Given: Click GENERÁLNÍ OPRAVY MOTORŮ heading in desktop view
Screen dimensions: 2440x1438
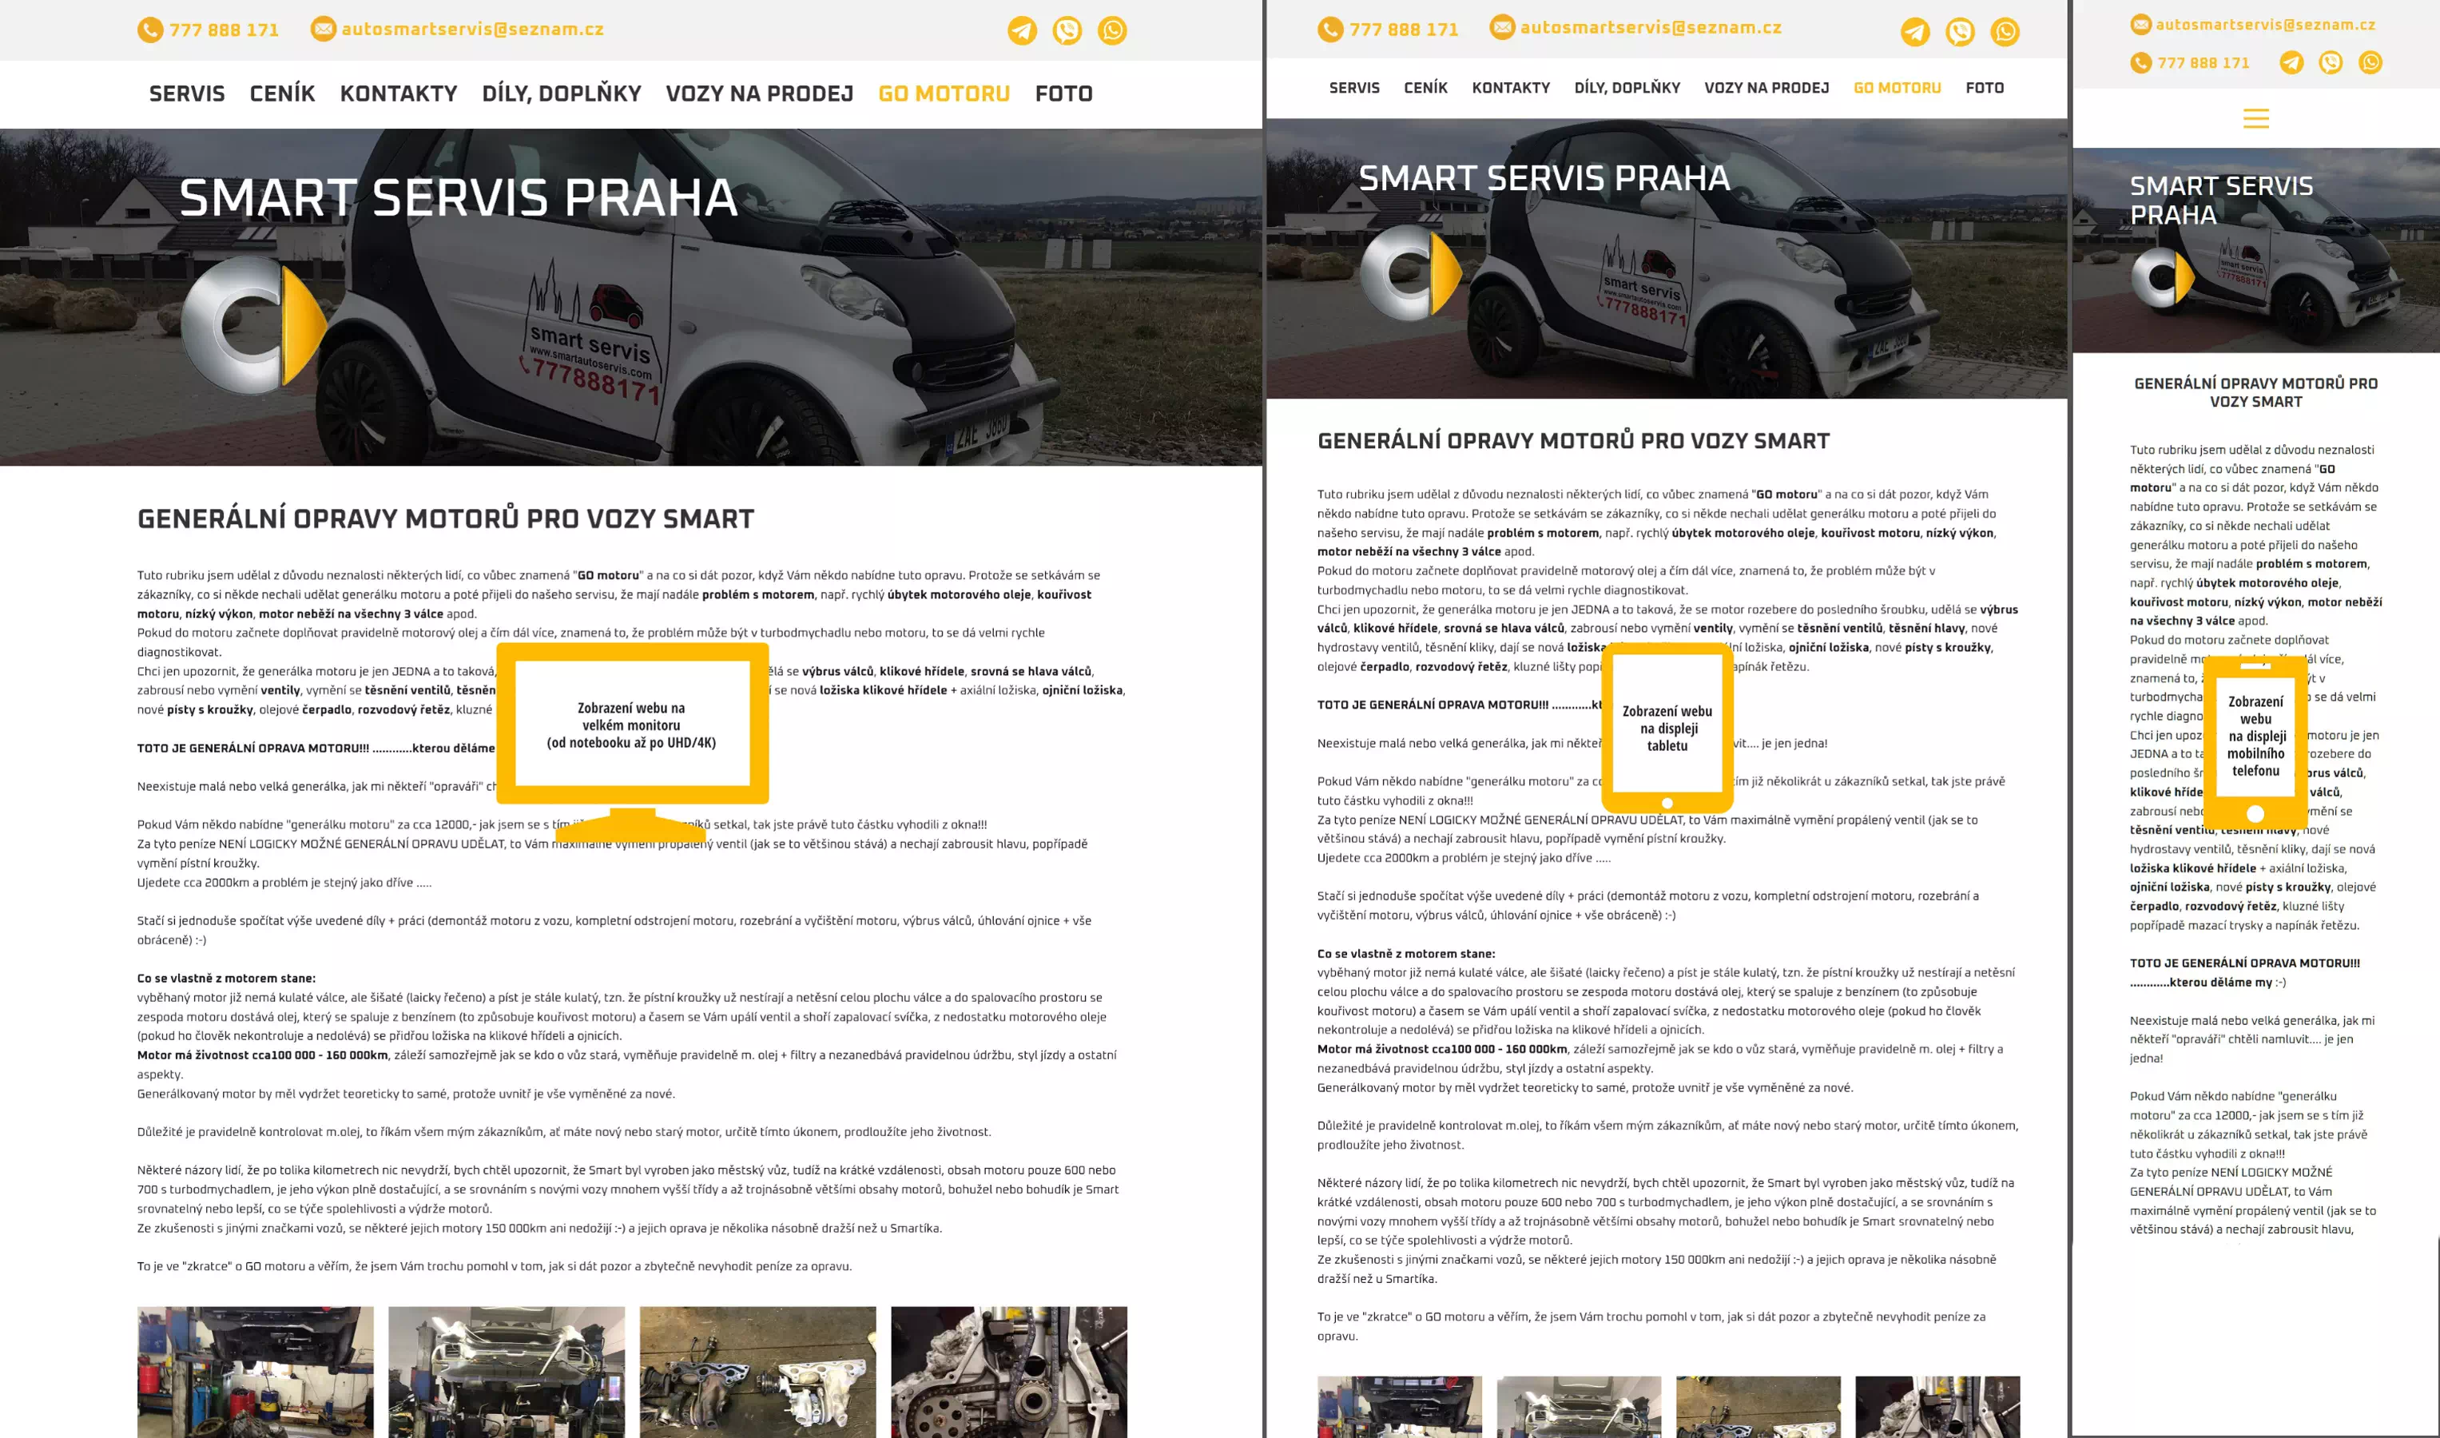Looking at the screenshot, I should [446, 518].
